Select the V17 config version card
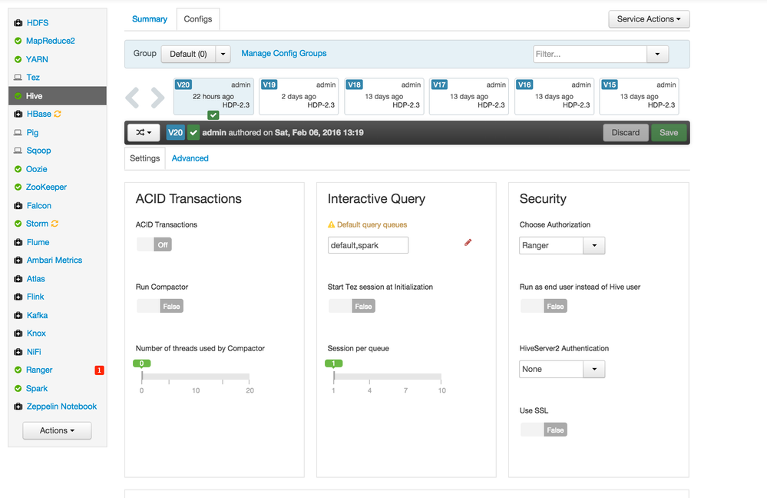 [x=469, y=97]
